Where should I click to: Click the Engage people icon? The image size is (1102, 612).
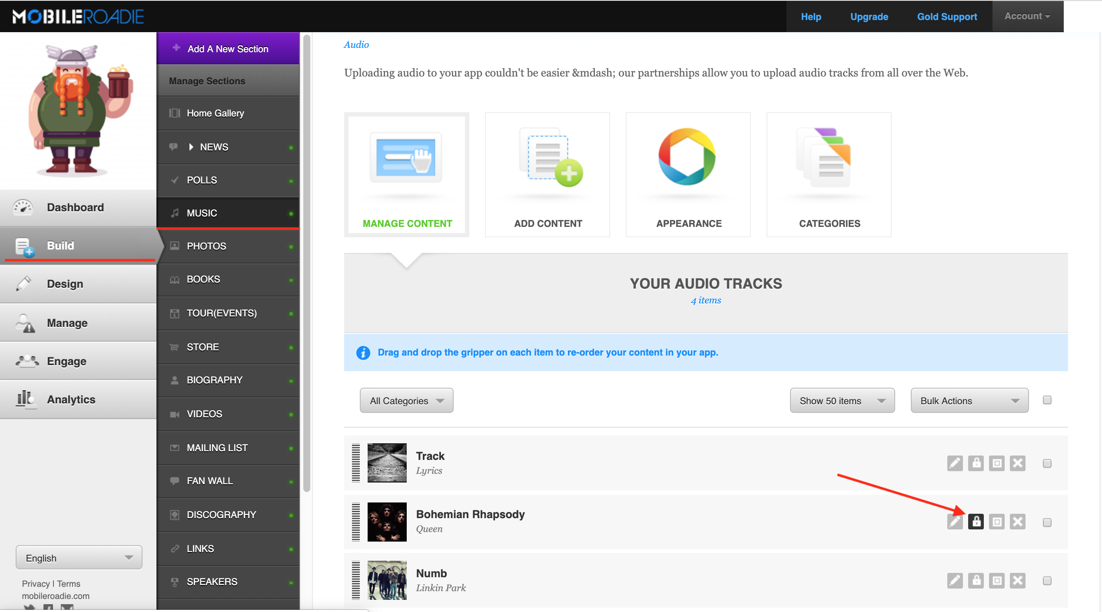(27, 361)
